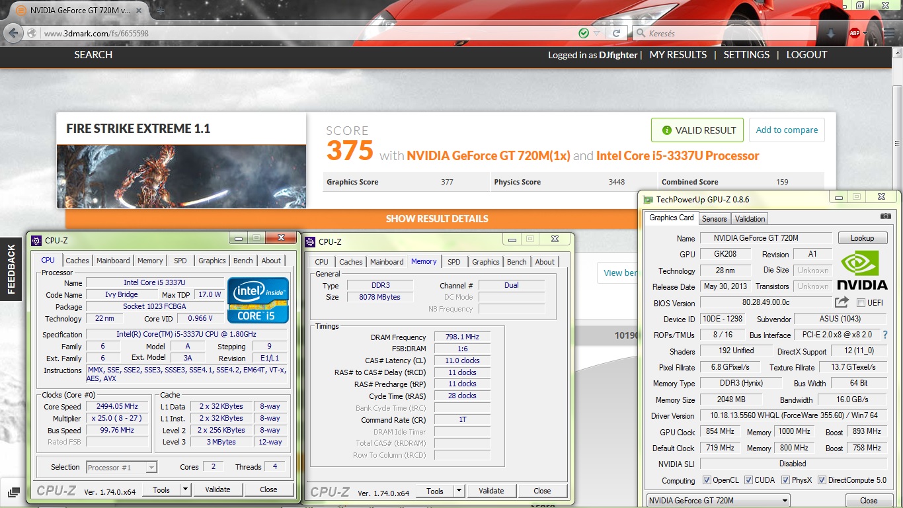
Task: Open Bench tab in Memory CPU-Z window
Action: click(x=517, y=262)
